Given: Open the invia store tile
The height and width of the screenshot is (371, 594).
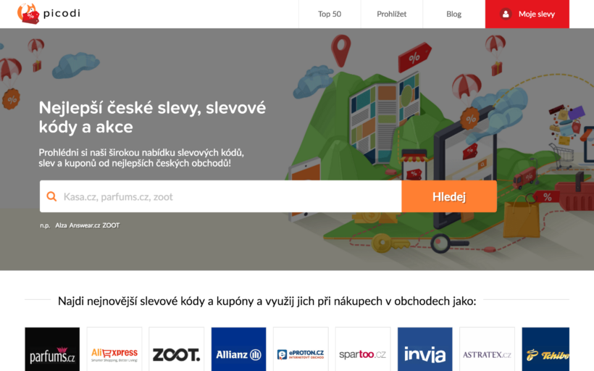Looking at the screenshot, I should (425, 349).
